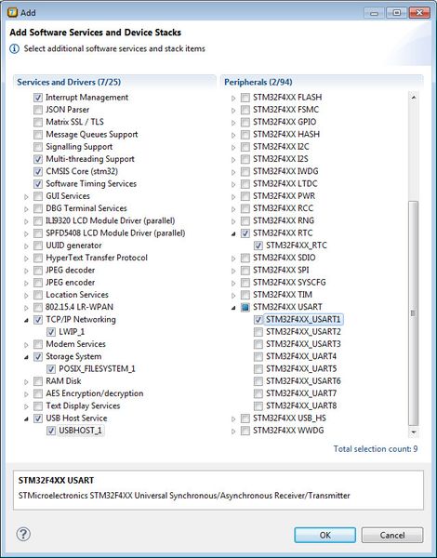
Task: Uncheck the LWIP_1 checkbox
Action: coord(51,332)
